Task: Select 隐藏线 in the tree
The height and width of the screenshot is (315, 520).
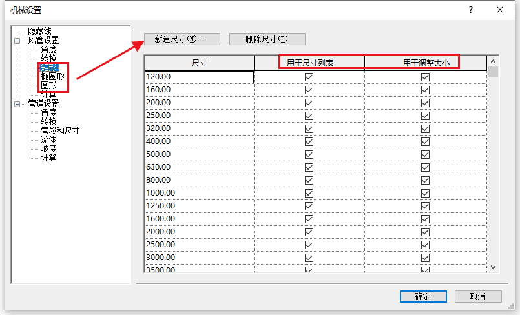Action: 39,31
